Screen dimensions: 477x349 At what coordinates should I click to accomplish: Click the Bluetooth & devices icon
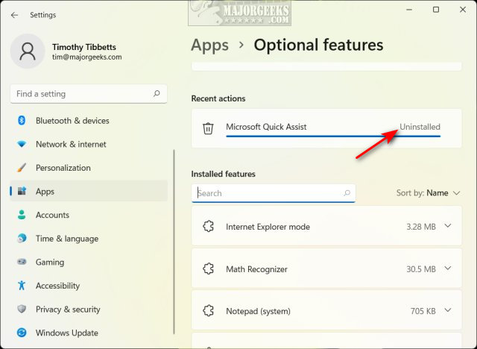coord(22,121)
